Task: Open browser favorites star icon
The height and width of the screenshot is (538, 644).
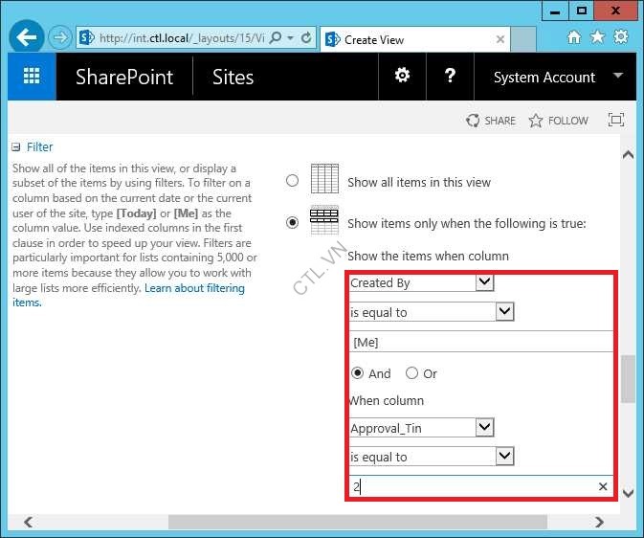Action: point(597,37)
